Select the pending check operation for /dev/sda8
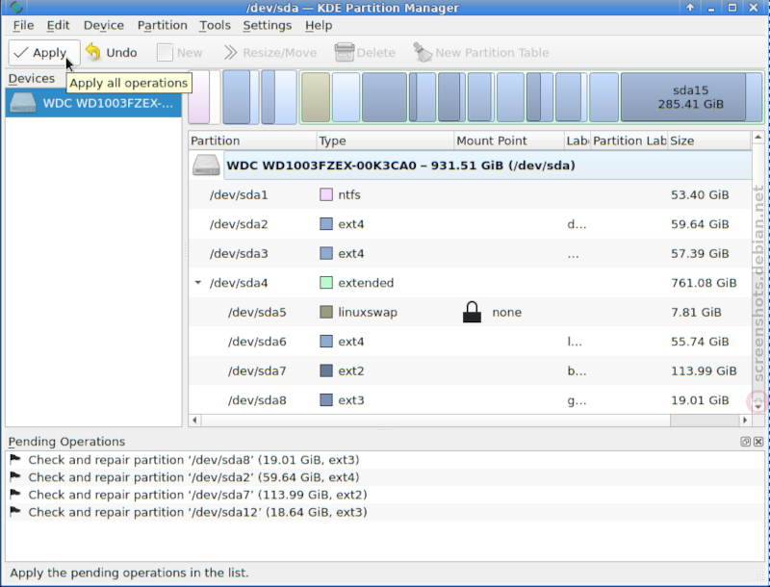 tap(385, 460)
